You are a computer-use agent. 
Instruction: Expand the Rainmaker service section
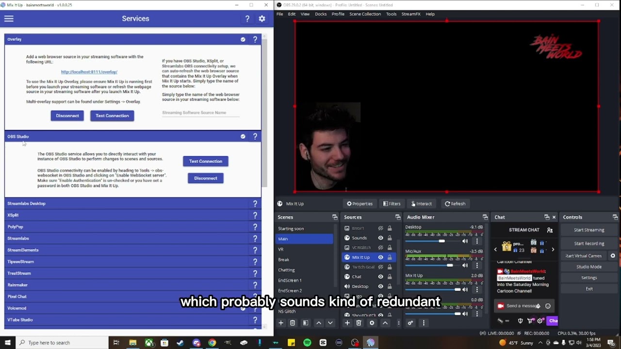133,285
